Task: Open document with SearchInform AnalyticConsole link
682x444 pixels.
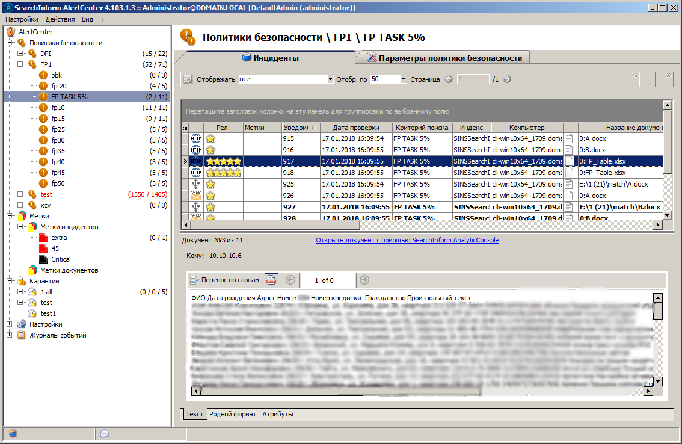Action: (407, 240)
